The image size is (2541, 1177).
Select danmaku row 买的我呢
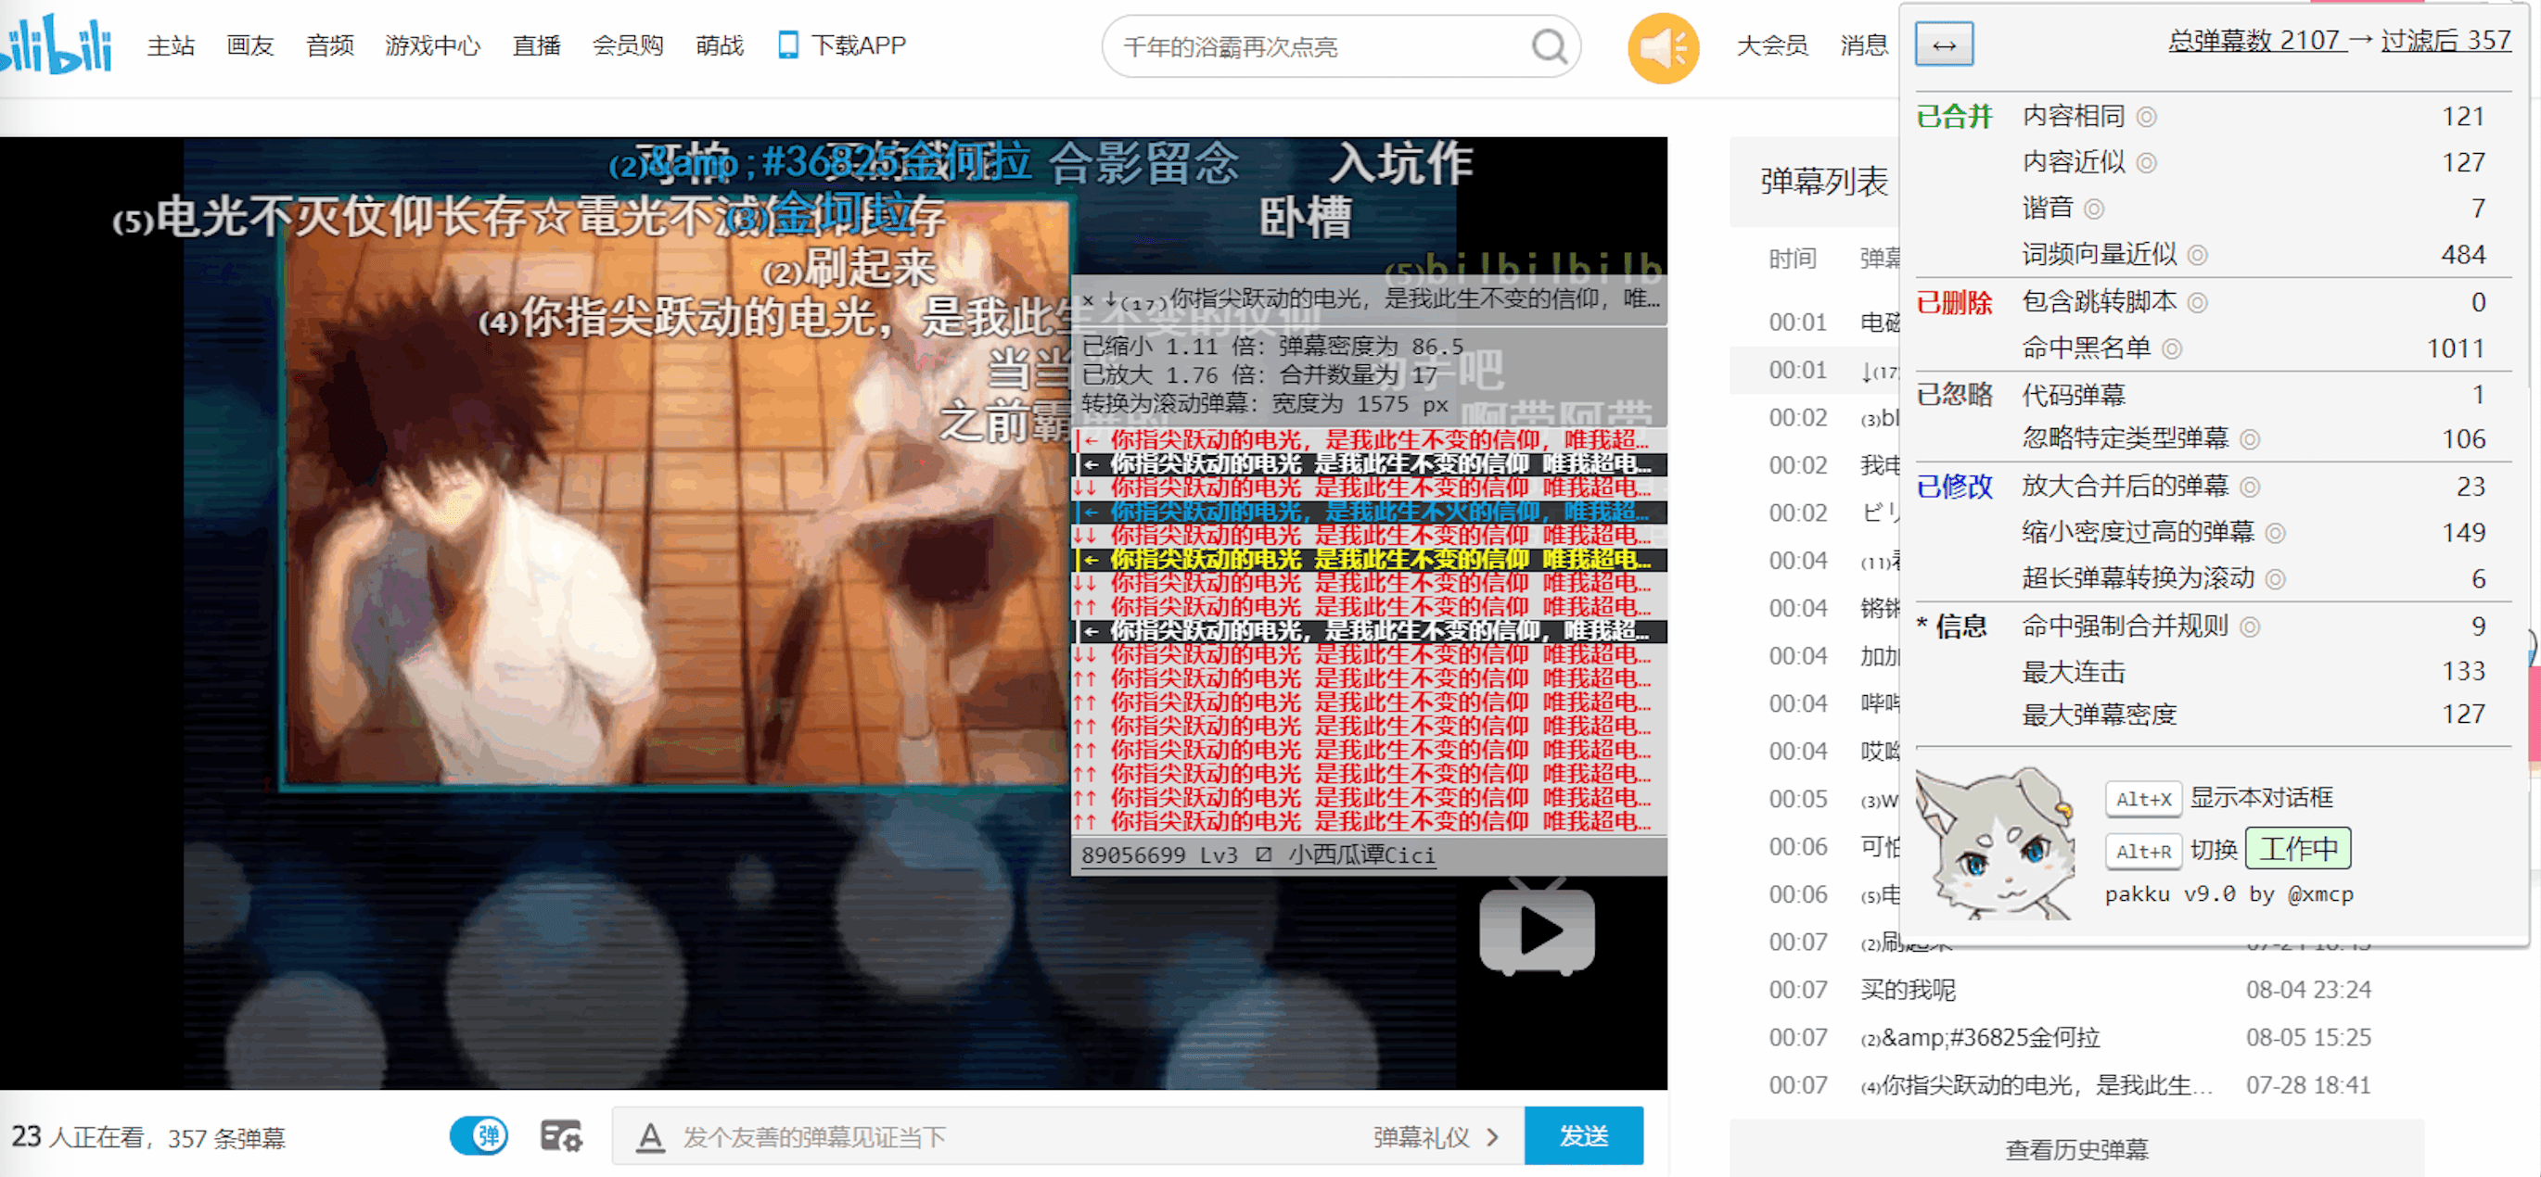(2075, 990)
